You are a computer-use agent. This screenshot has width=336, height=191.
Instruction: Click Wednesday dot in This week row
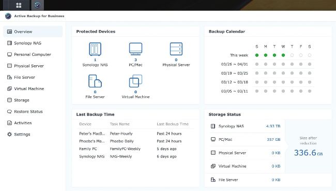(283, 55)
